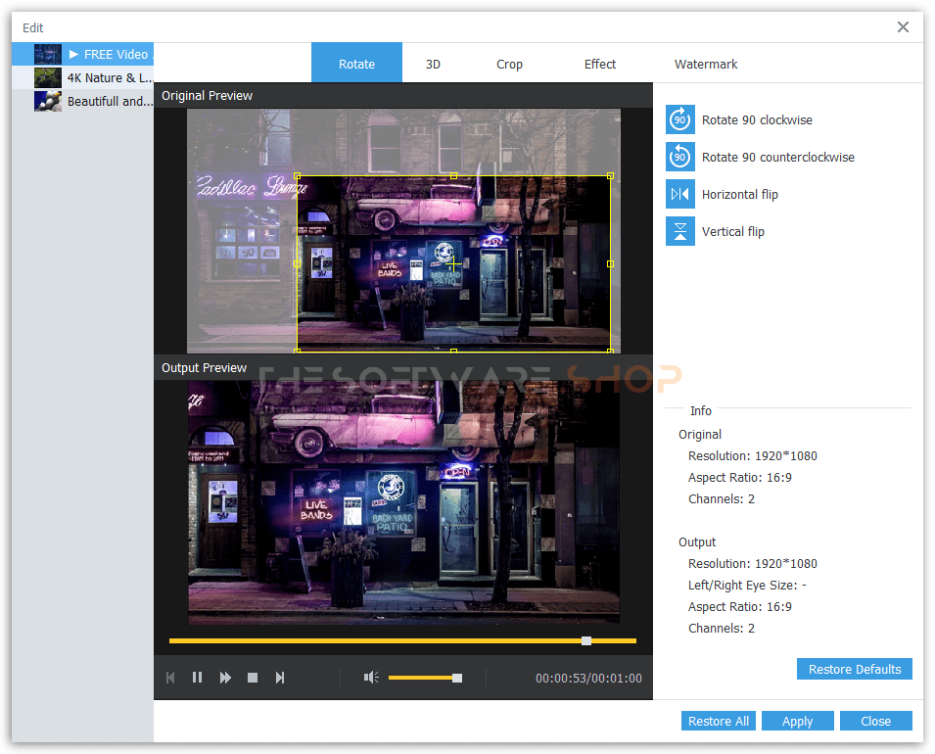This screenshot has width=935, height=754.
Task: Apply the Horizontal flip icon
Action: click(680, 195)
